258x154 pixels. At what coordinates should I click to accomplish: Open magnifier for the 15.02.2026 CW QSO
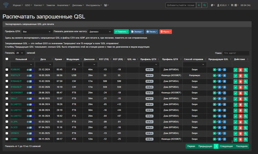pyautogui.click(x=246, y=82)
